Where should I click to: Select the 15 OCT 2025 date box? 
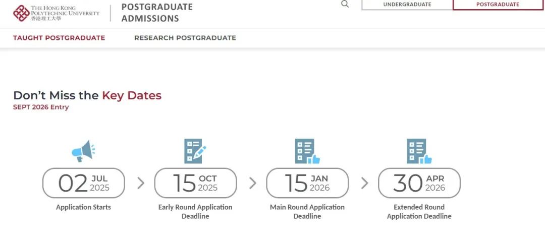pos(195,183)
